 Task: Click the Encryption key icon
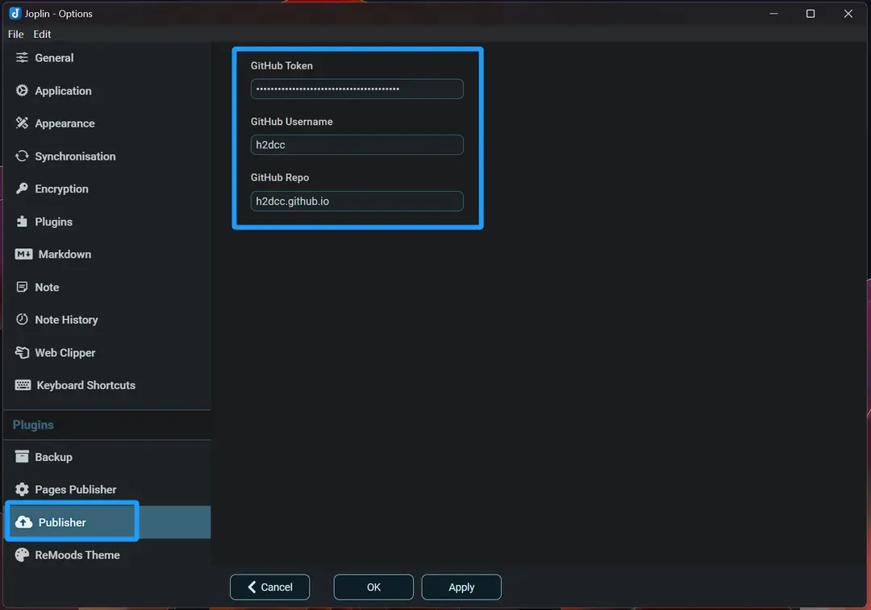(22, 189)
